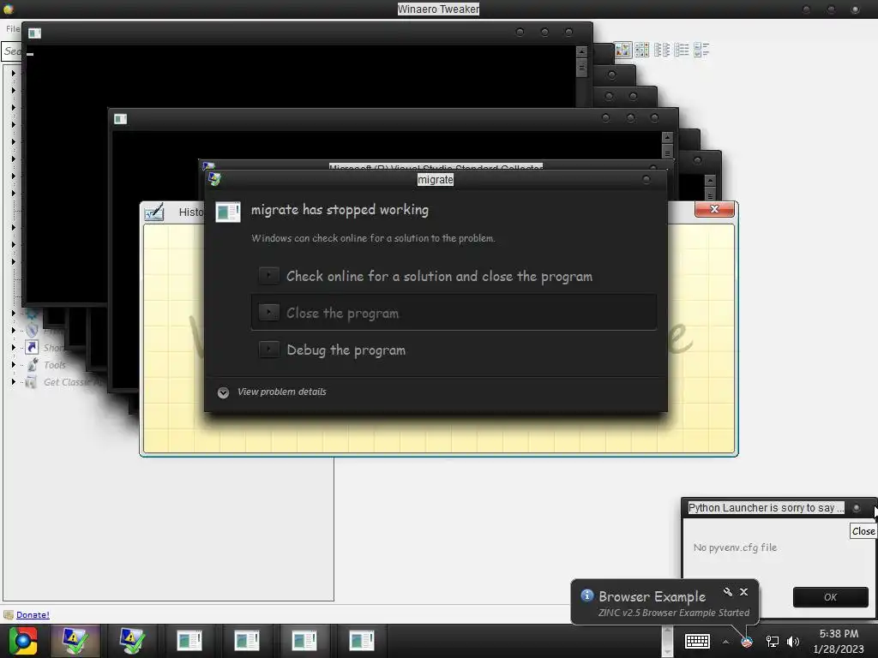Click inside the Winaero Tweaker search box

tap(12, 51)
